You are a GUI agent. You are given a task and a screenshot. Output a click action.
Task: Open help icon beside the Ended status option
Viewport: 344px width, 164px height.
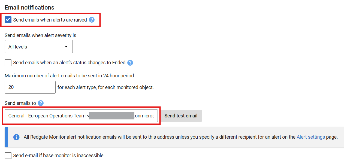click(130, 63)
